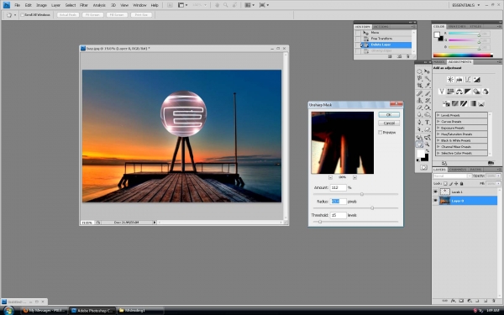The height and width of the screenshot is (315, 504).
Task: Toggle Quick Mask mode icon
Action: tap(423, 167)
